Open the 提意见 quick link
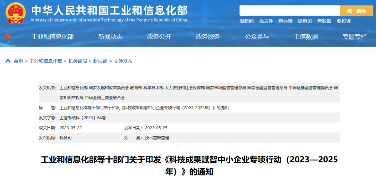Image resolution: width=376 pixels, height=178 pixels. (305, 21)
